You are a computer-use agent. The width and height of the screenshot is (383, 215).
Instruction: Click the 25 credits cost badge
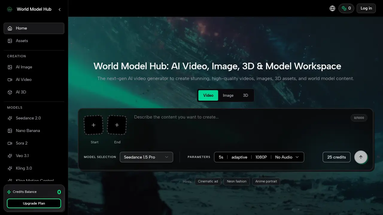[337, 157]
